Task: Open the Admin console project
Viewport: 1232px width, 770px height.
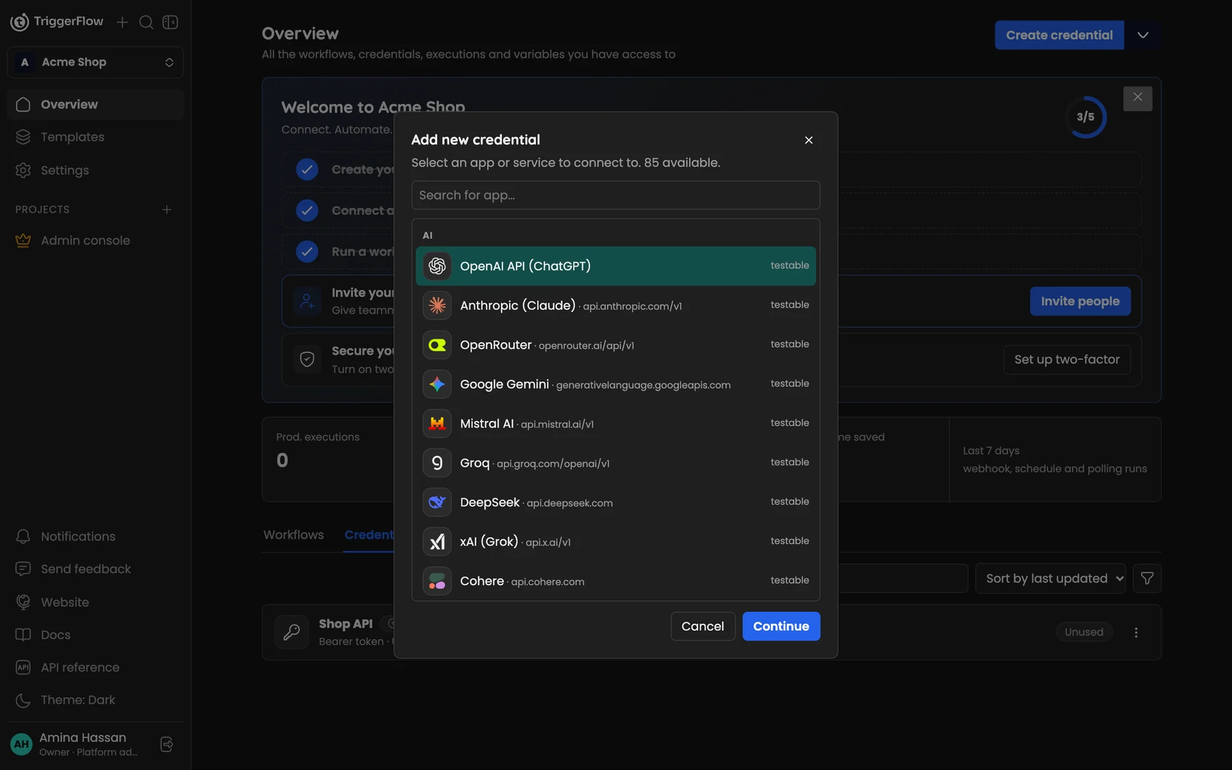Action: click(x=95, y=240)
